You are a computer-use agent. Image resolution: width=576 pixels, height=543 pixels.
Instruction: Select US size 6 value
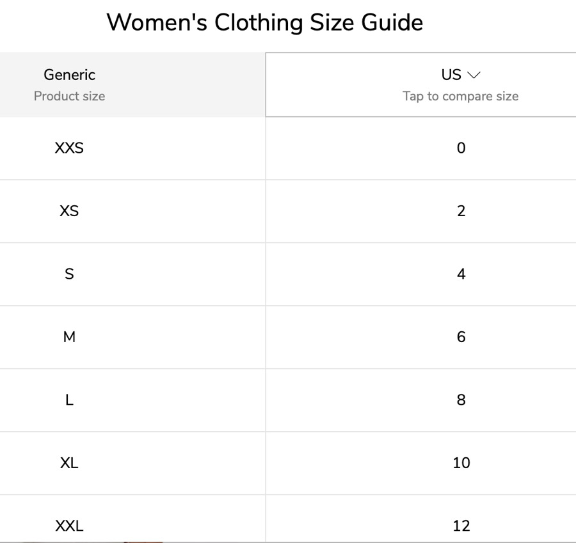461,337
